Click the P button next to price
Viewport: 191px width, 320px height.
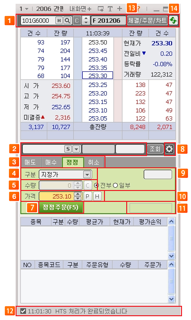pyautogui.click(x=87, y=196)
